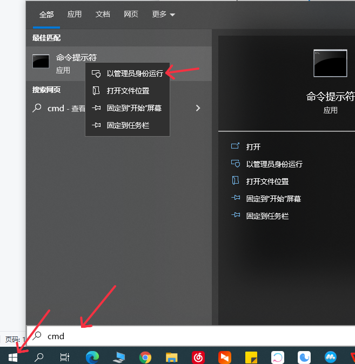Image resolution: width=355 pixels, height=364 pixels.
Task: Choose 固定到任务栏 in the context menu
Action: coord(128,125)
